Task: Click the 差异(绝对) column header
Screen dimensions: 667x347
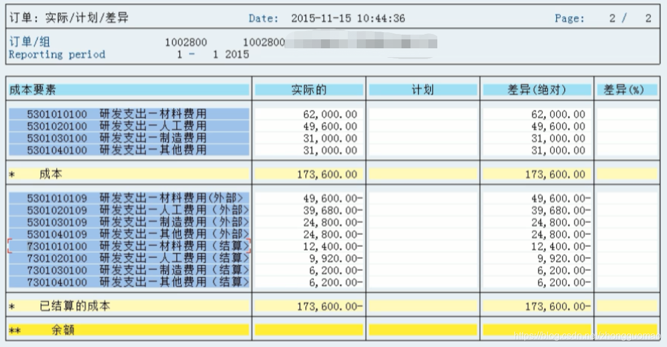Action: pyautogui.click(x=537, y=89)
